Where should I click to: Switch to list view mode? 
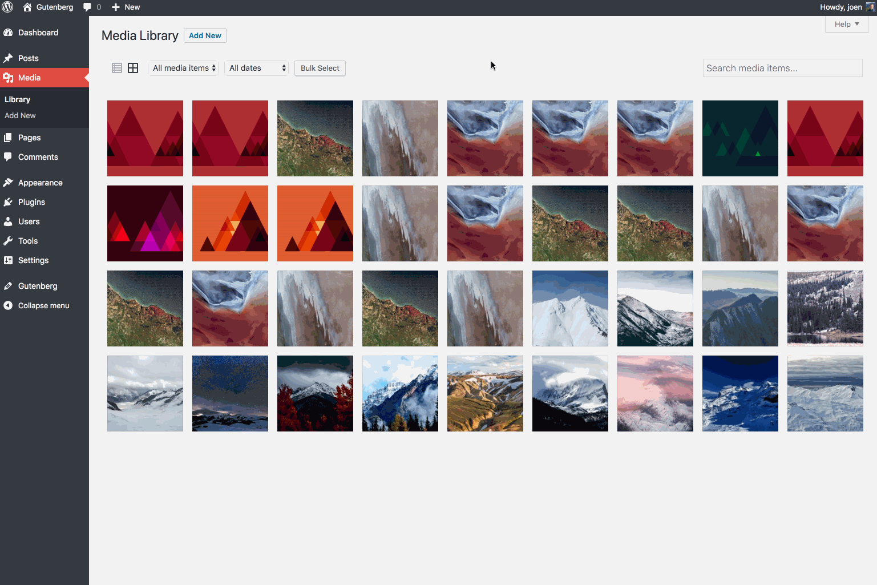click(116, 67)
